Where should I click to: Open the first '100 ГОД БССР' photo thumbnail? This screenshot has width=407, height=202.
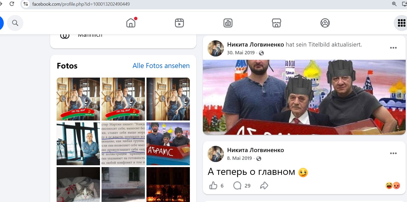click(78, 99)
